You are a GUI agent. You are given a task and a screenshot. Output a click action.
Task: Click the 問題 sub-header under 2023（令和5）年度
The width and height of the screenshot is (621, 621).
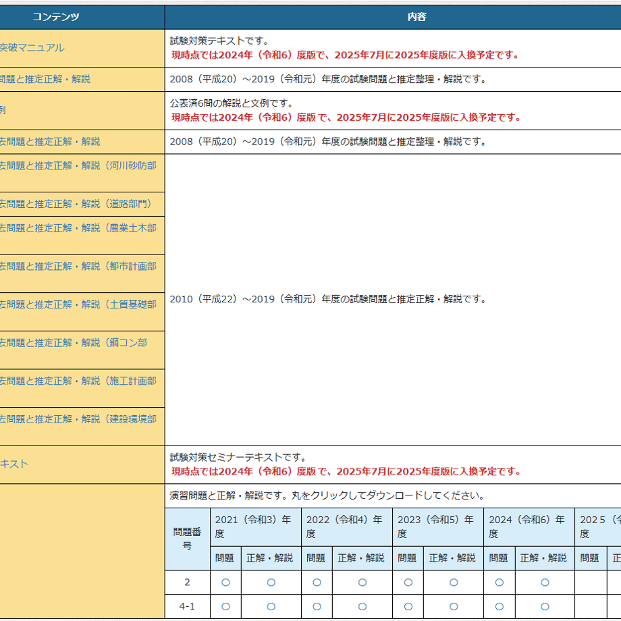coord(408,558)
